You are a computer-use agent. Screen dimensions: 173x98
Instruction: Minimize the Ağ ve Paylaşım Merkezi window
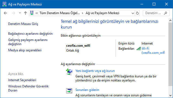coord(142,4)
